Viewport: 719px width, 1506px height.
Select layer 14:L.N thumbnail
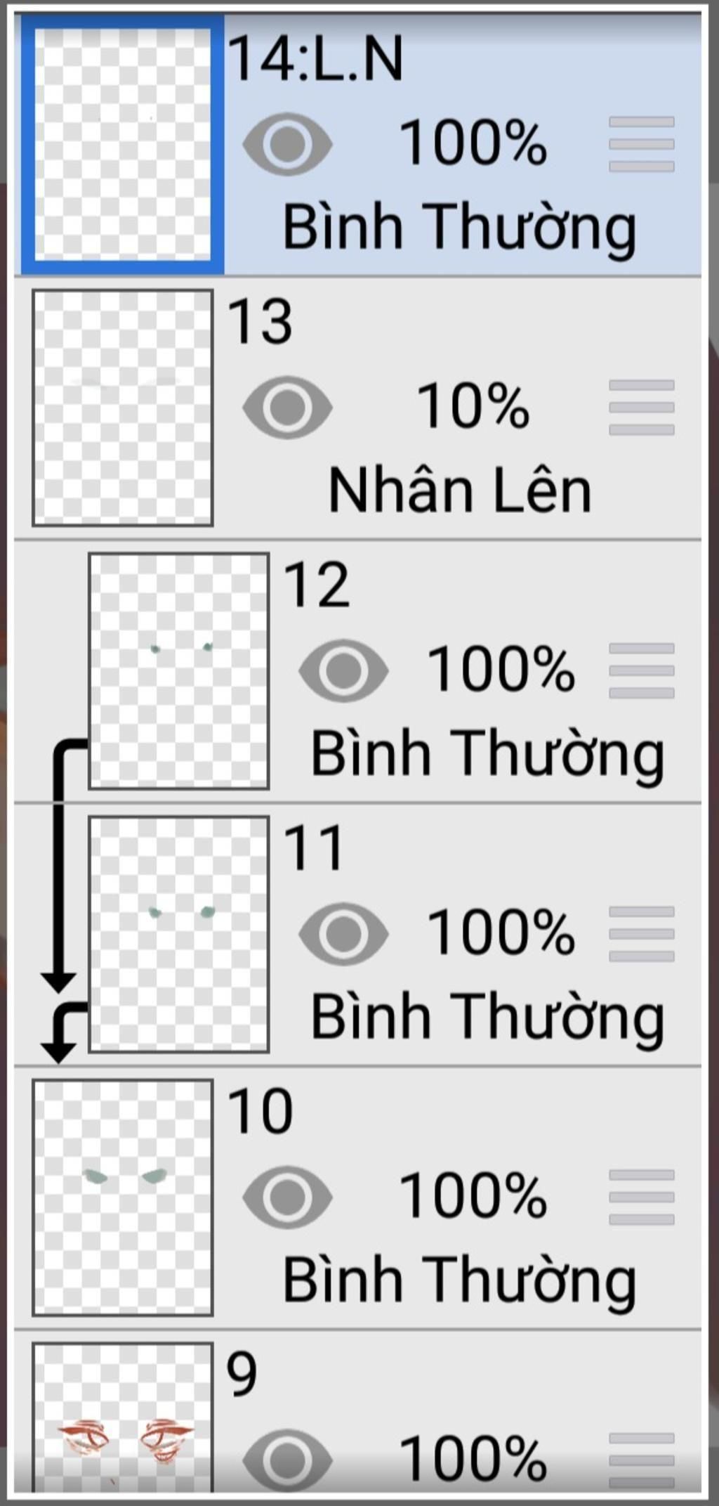(x=123, y=144)
